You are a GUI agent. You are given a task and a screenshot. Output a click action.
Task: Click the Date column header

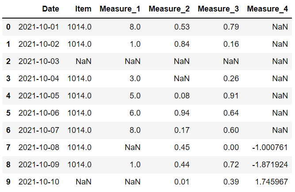pyautogui.click(x=50, y=8)
